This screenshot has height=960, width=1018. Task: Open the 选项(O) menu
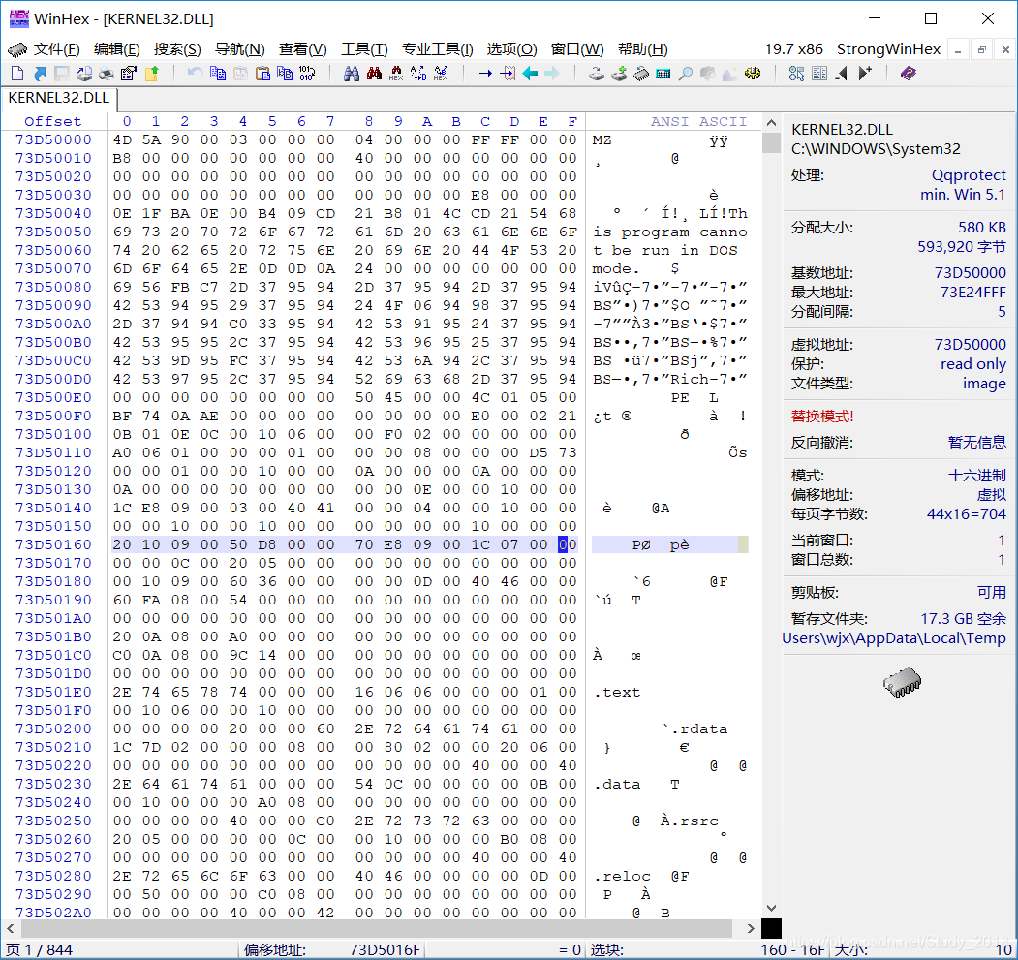512,49
